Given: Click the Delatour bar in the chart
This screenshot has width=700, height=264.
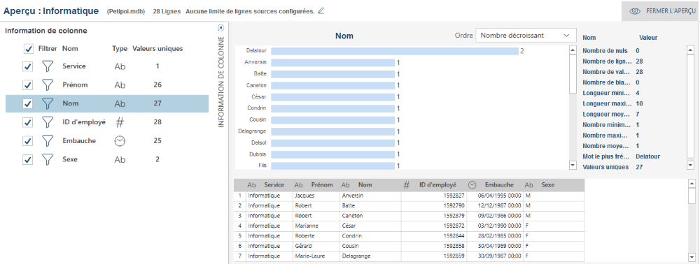Looking at the screenshot, I should (395, 51).
